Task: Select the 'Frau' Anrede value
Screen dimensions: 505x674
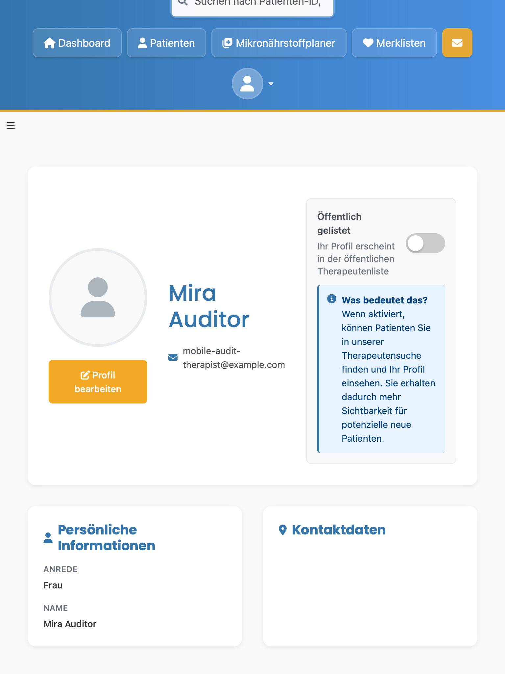Action: [x=53, y=585]
